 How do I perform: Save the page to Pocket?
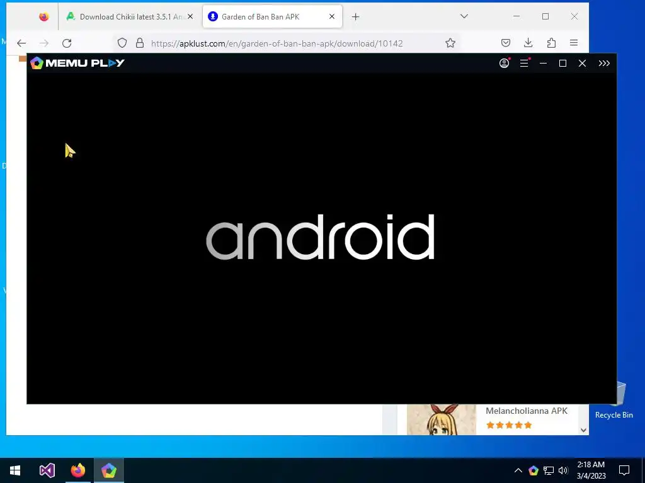(506, 43)
